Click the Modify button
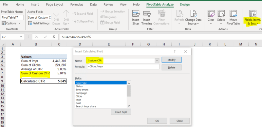The width and height of the screenshot is (262, 127). point(172,60)
